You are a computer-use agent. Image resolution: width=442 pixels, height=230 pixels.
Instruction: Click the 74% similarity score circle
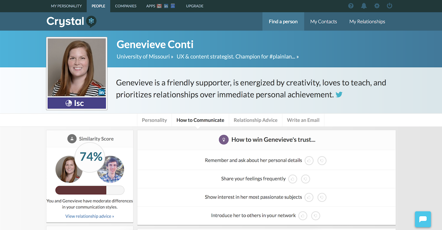[x=90, y=157]
